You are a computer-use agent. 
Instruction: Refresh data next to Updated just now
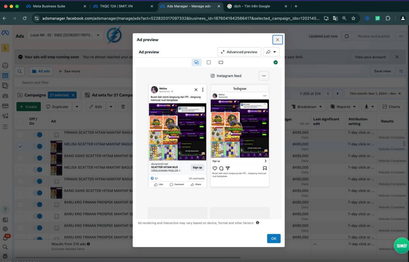[x=347, y=36]
